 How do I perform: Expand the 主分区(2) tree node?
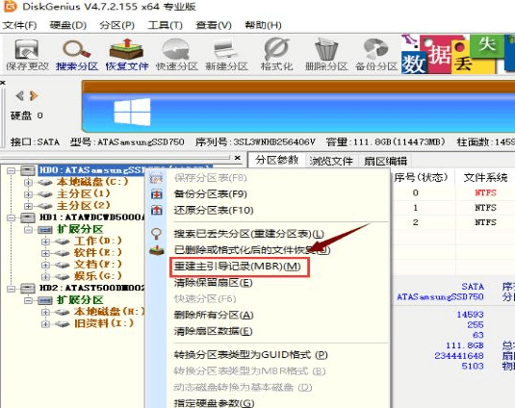(x=28, y=206)
